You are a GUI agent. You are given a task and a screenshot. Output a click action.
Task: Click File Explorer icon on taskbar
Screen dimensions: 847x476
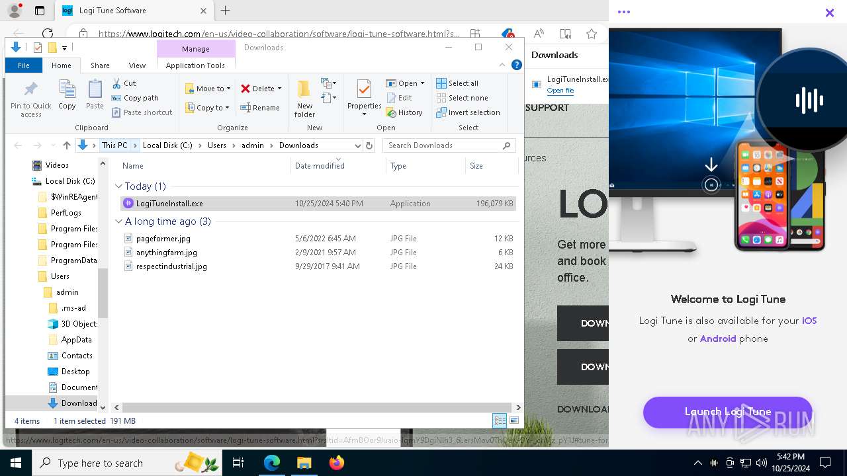(304, 463)
